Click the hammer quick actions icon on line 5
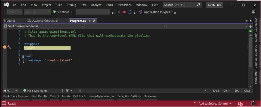 9,47
